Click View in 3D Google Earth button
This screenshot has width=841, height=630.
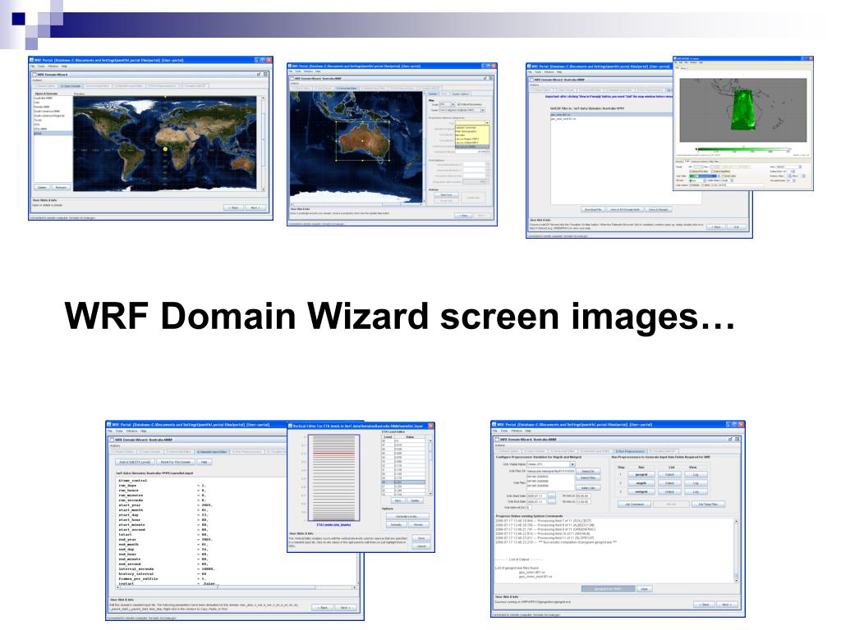pos(625,209)
